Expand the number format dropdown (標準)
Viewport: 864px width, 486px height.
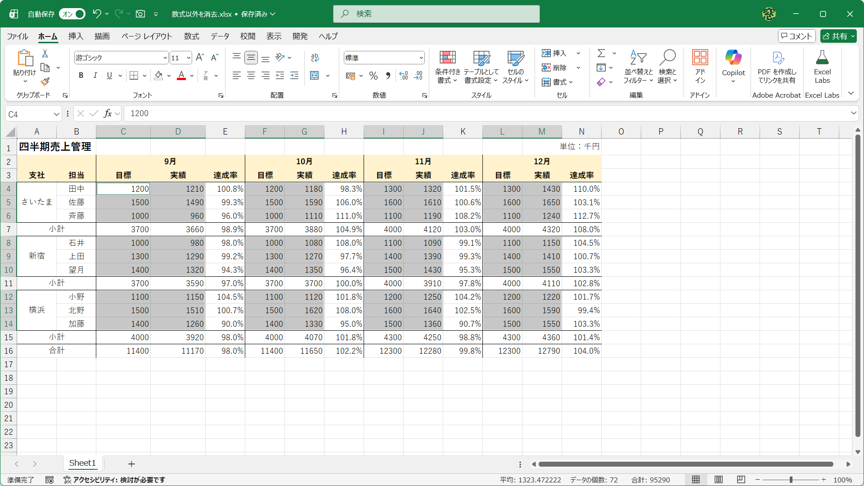(421, 58)
